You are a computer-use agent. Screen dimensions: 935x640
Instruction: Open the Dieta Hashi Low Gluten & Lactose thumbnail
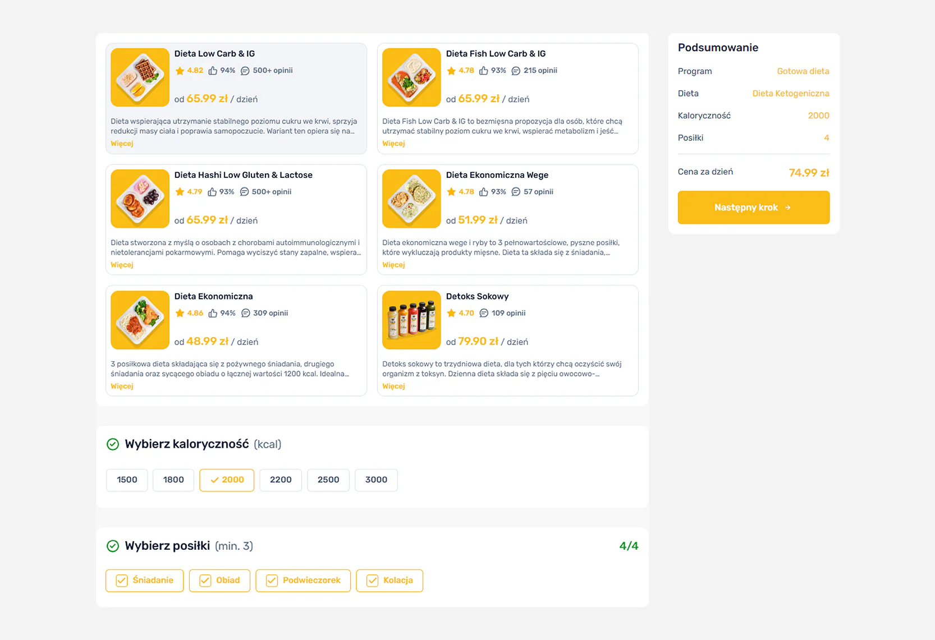[x=140, y=199]
